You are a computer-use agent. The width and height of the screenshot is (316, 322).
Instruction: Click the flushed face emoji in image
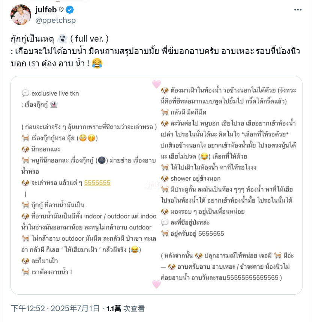click(x=83, y=138)
